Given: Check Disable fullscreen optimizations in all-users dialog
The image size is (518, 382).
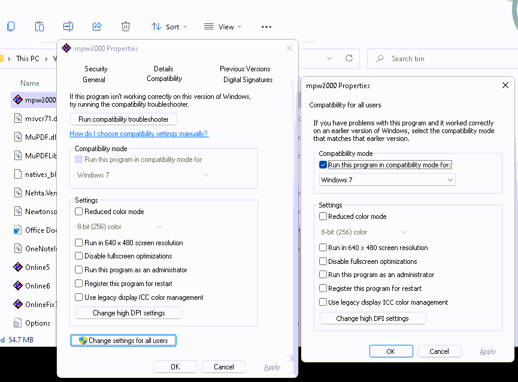Looking at the screenshot, I should point(323,261).
